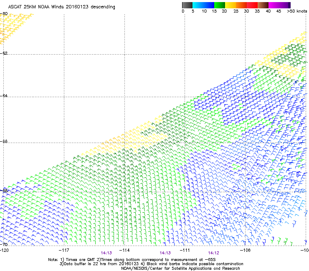Click the legend tick label '10'

tap(204, 11)
